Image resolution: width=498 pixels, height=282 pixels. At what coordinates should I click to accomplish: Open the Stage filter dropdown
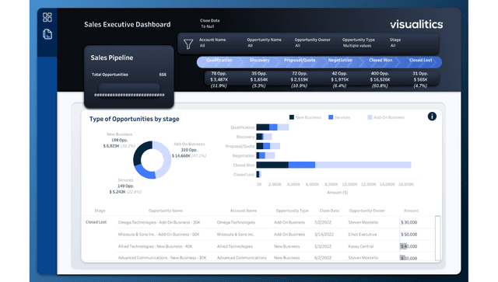(x=395, y=43)
